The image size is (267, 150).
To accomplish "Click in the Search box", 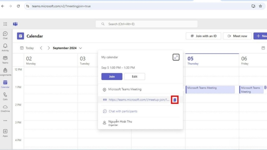I will 147,24.
